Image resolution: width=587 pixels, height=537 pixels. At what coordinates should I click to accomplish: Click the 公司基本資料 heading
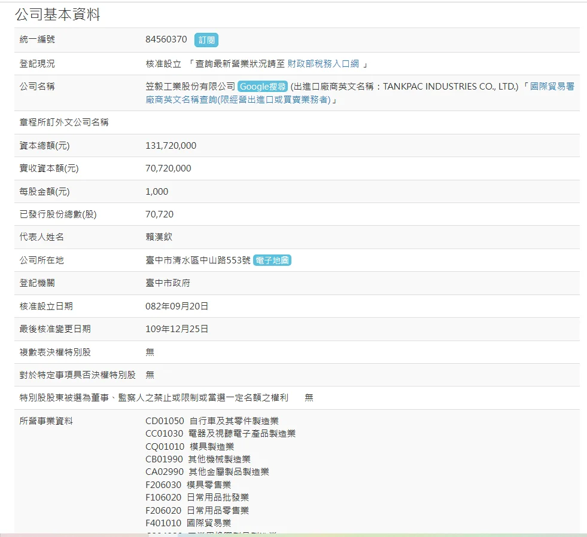(x=57, y=15)
